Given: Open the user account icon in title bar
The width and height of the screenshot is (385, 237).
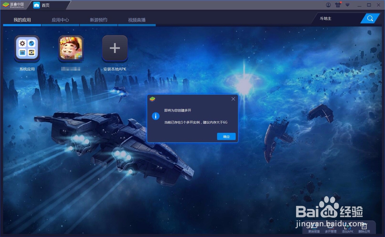Looking at the screenshot, I should tap(328, 5).
